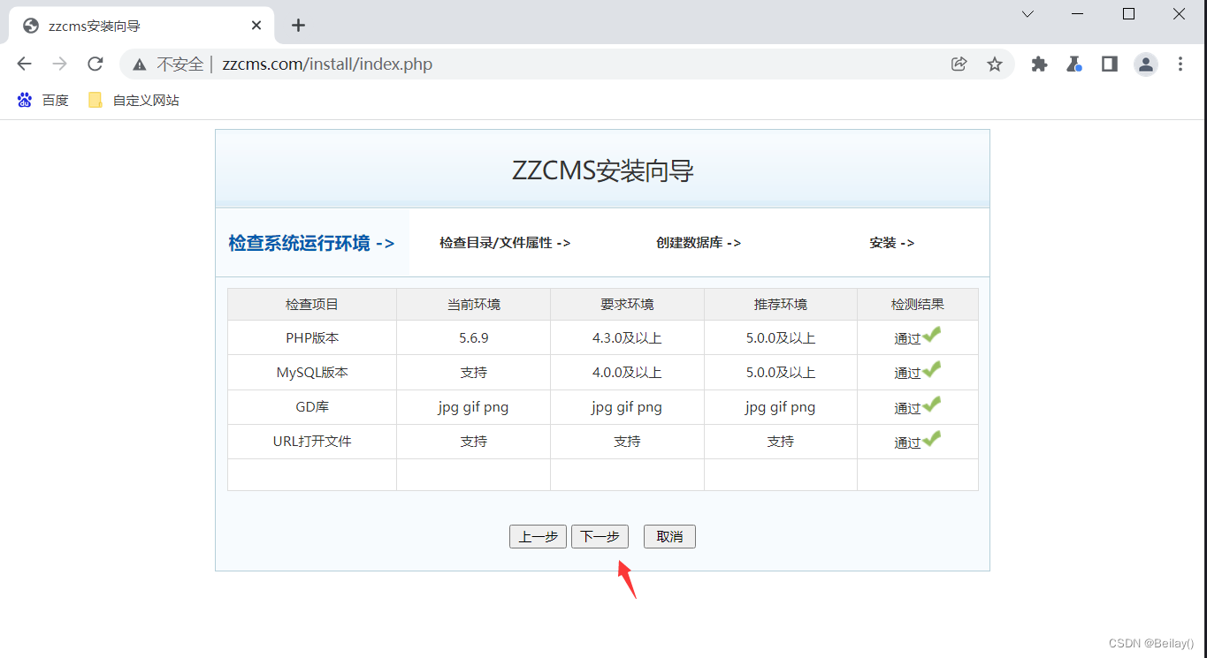
Task: Click the 取消 button
Action: [669, 536]
